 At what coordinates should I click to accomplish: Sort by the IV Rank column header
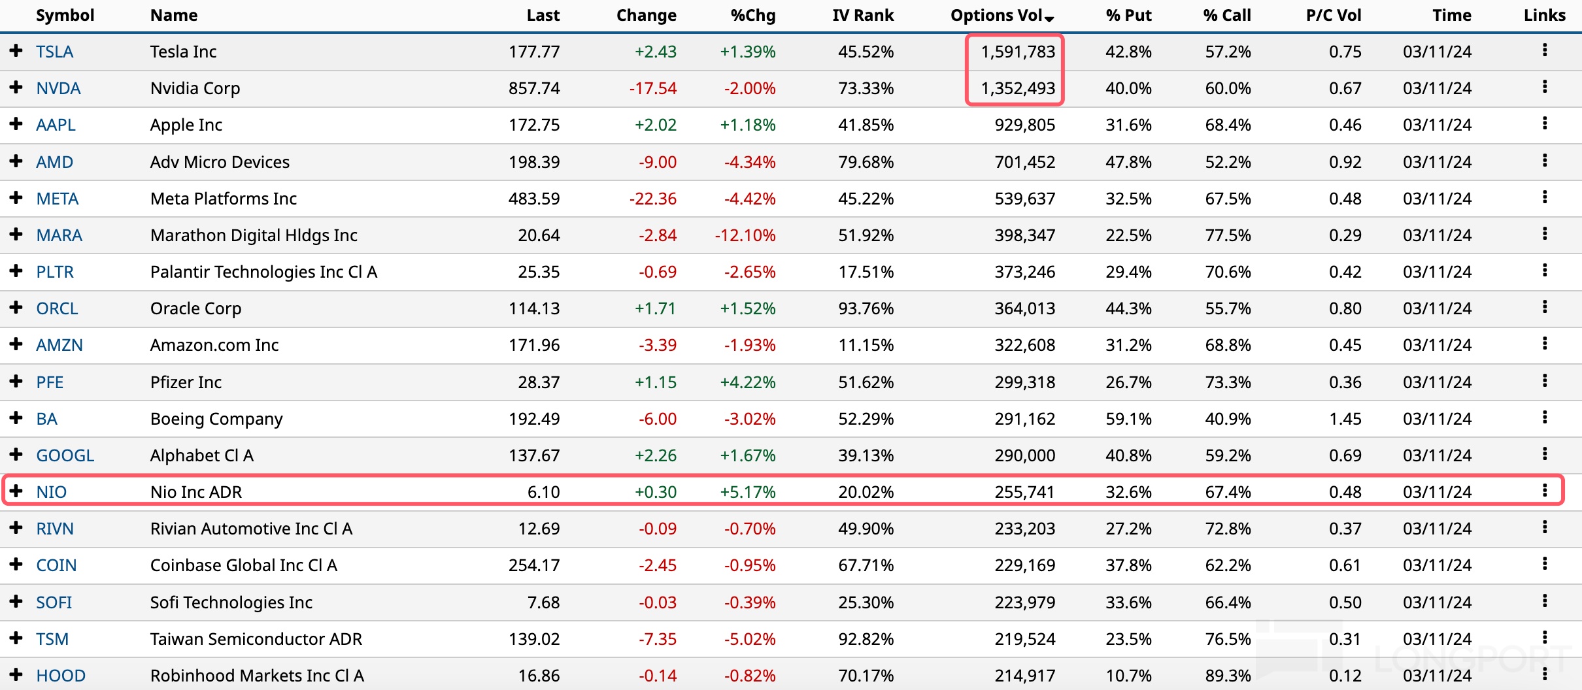[862, 16]
